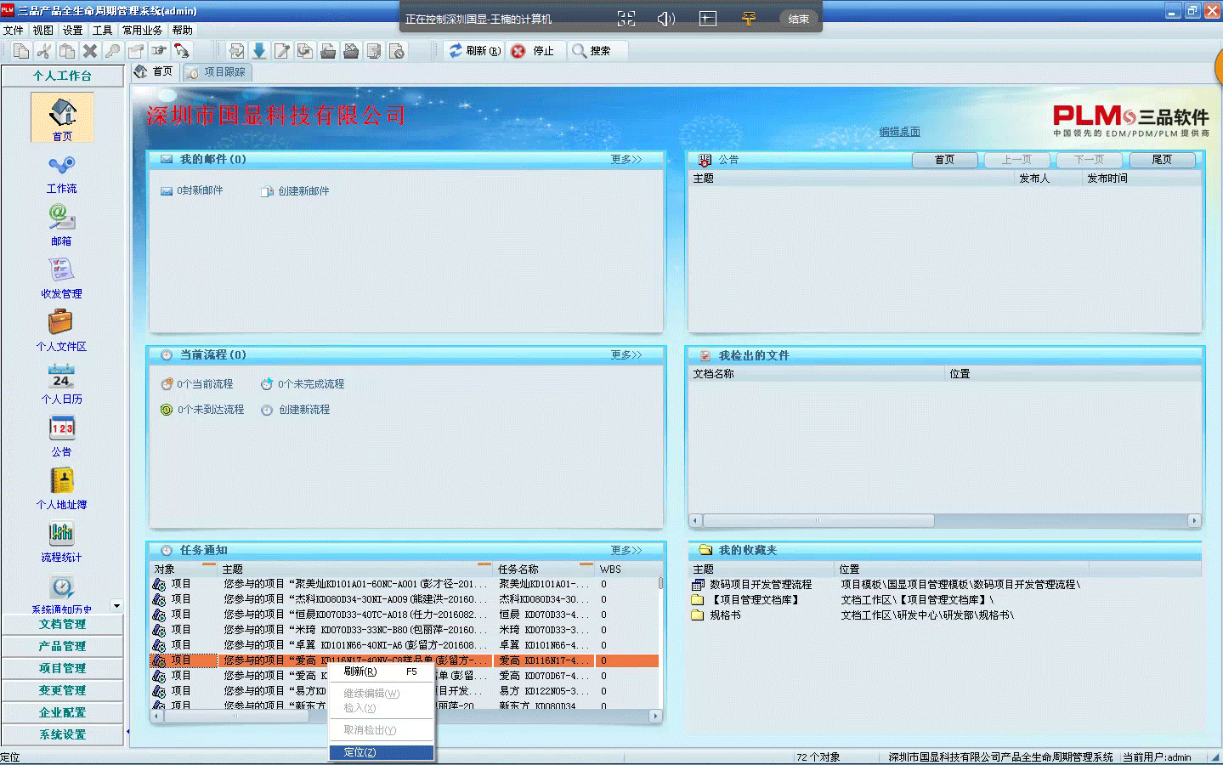Open the 流程统计 chart icon
Image resolution: width=1223 pixels, height=765 pixels.
61,535
